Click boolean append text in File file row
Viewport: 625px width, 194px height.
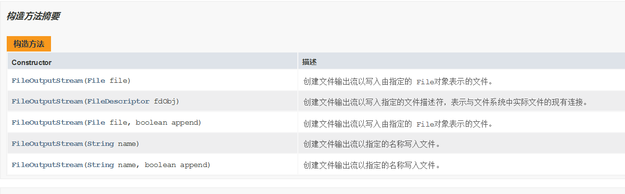click(168, 123)
